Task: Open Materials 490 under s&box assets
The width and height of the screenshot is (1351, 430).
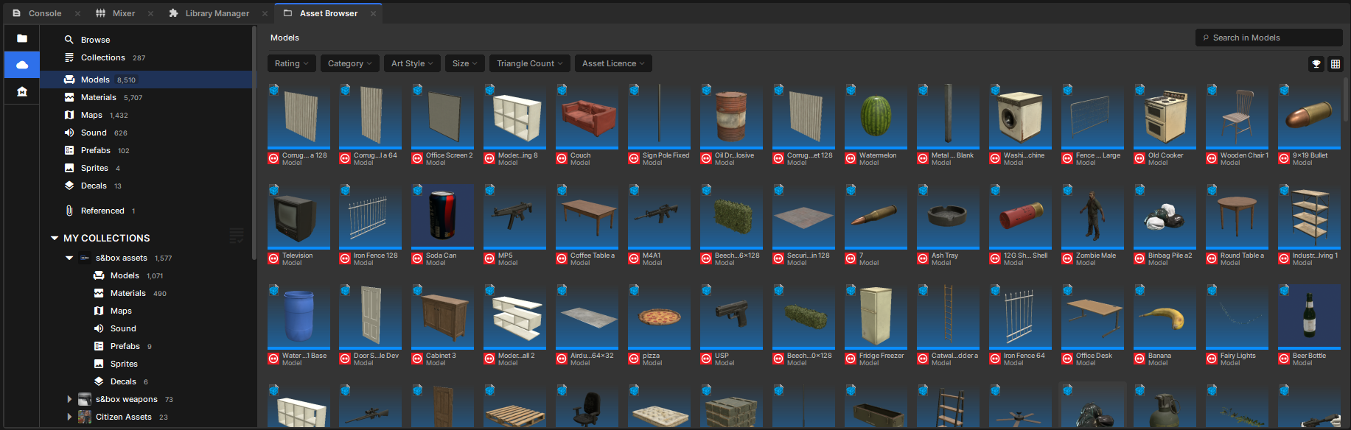Action: pos(147,293)
